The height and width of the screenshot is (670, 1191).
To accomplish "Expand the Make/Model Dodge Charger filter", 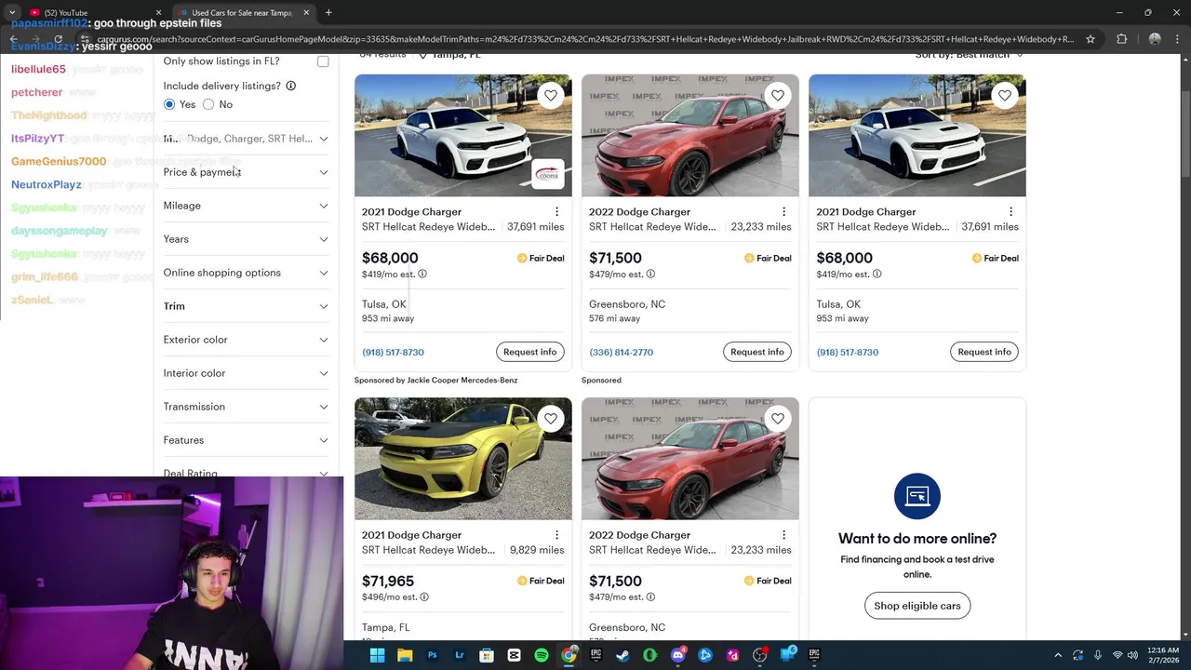I will click(246, 139).
